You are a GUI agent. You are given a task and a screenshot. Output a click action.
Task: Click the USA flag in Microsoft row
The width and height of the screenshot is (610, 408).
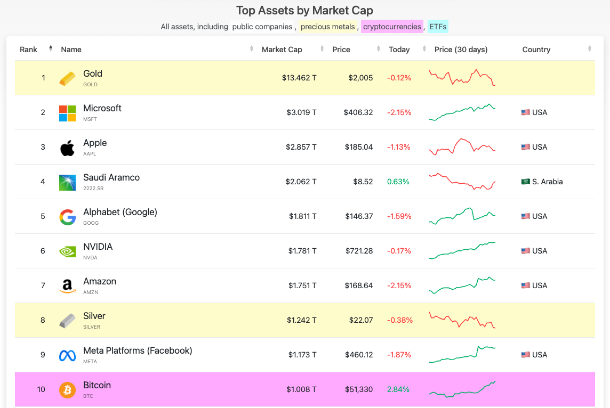coord(526,112)
